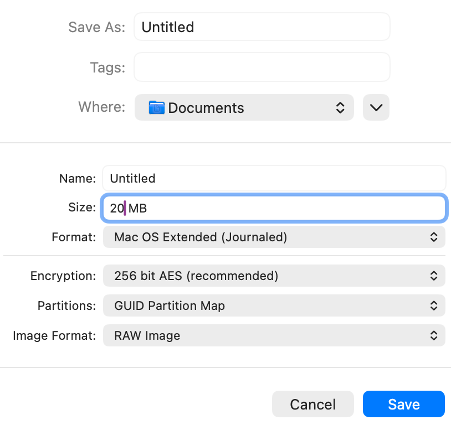The image size is (451, 425).
Task: Open the Where location dropdown
Action: click(244, 107)
